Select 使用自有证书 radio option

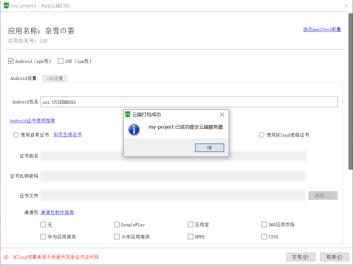(x=16, y=135)
